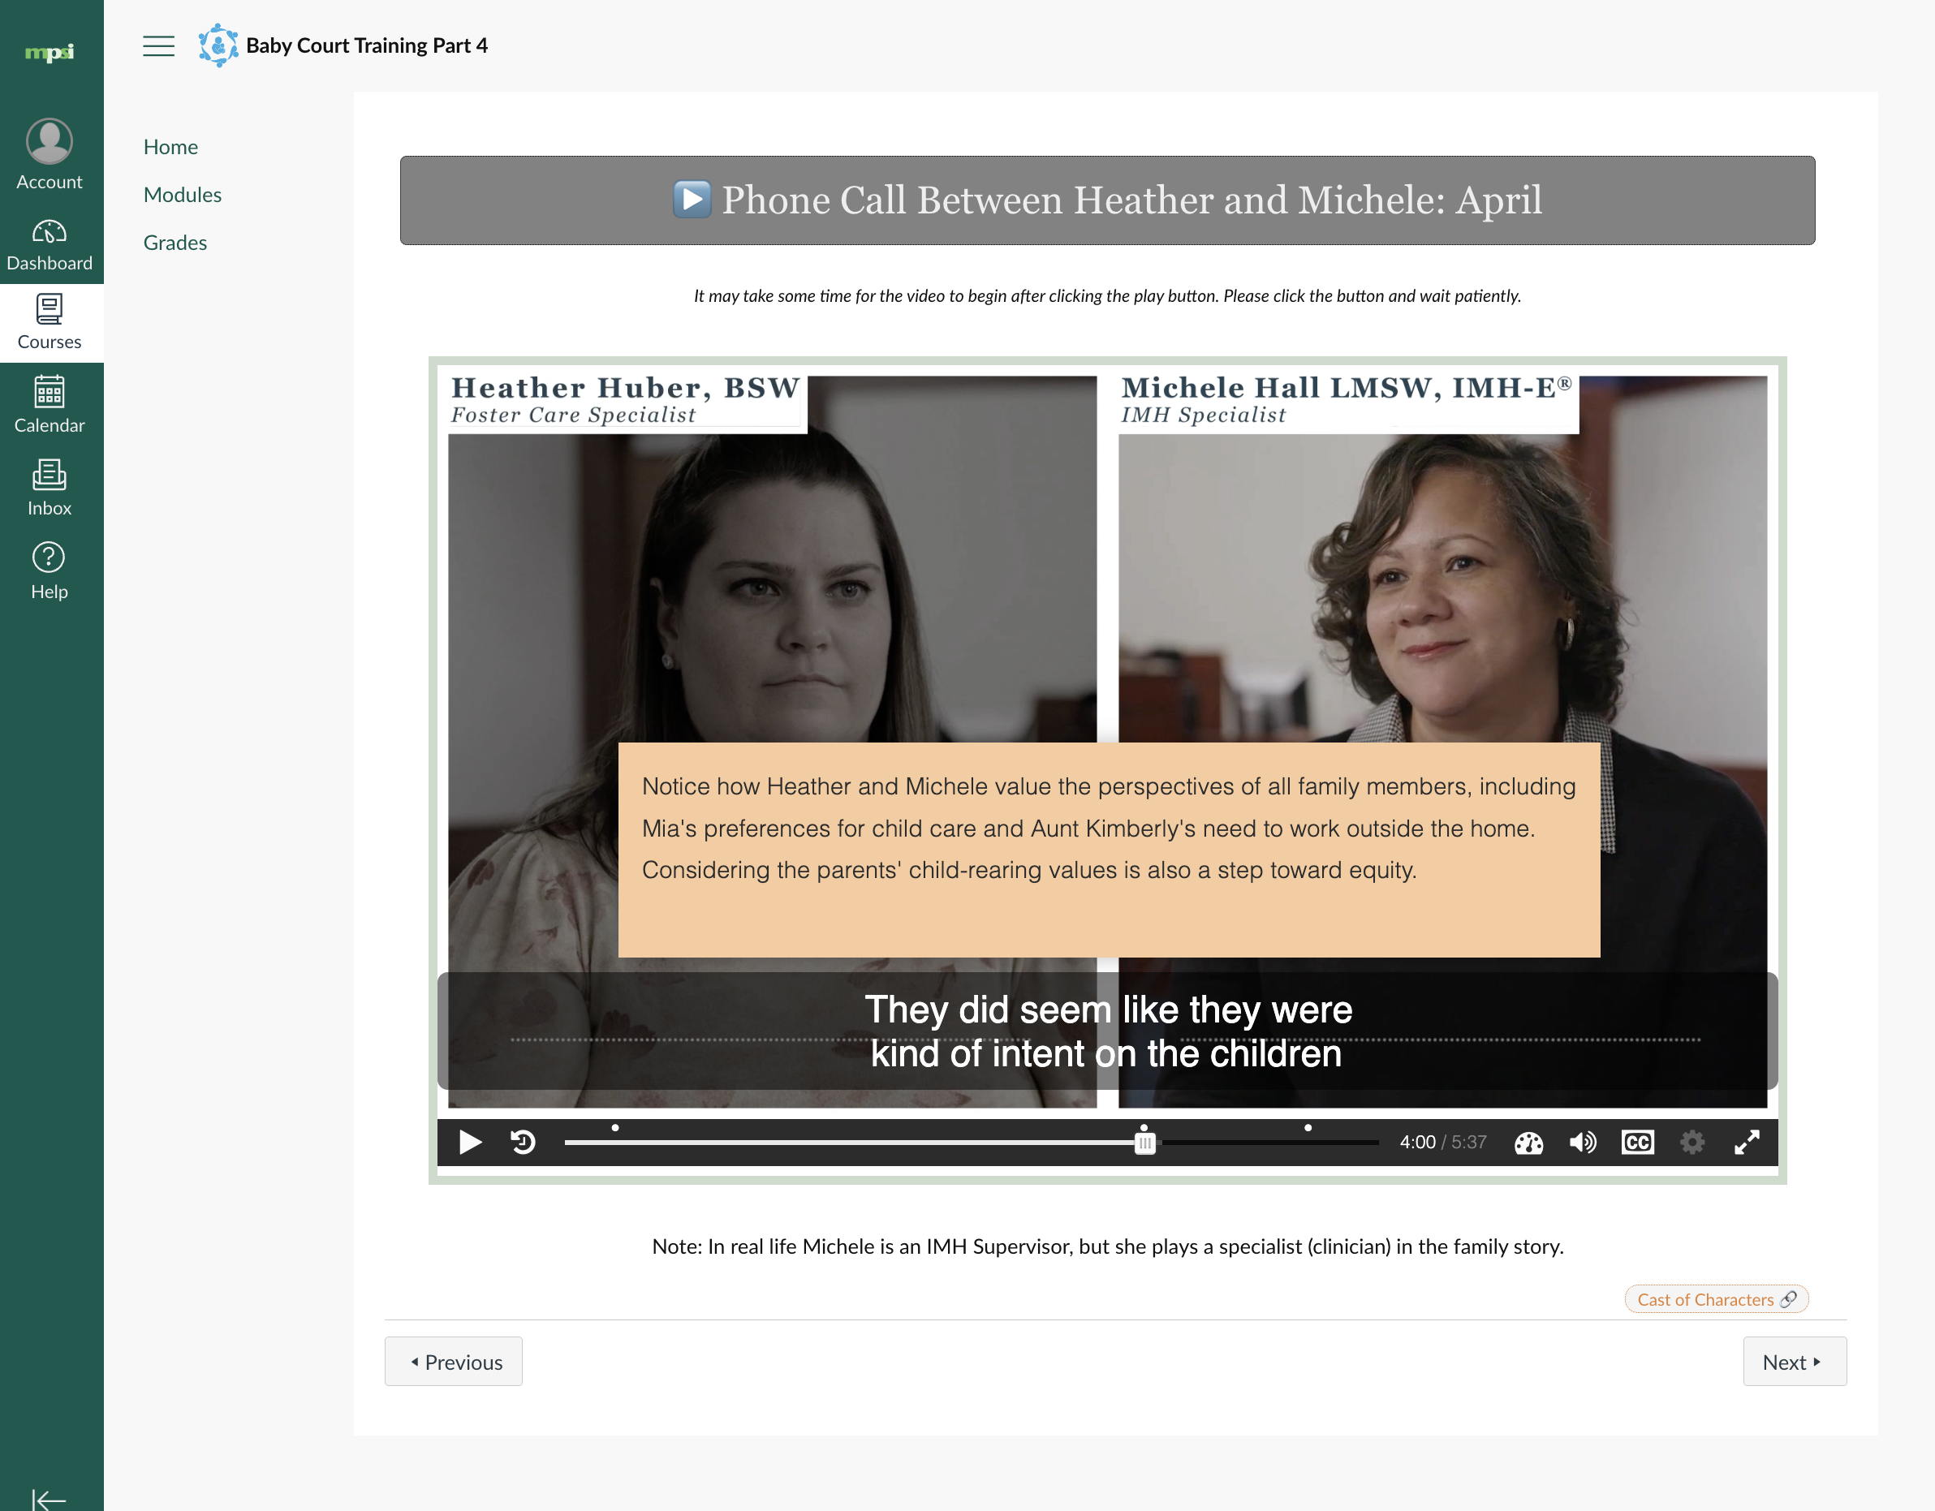Click the video progress slider handle

[1144, 1143]
